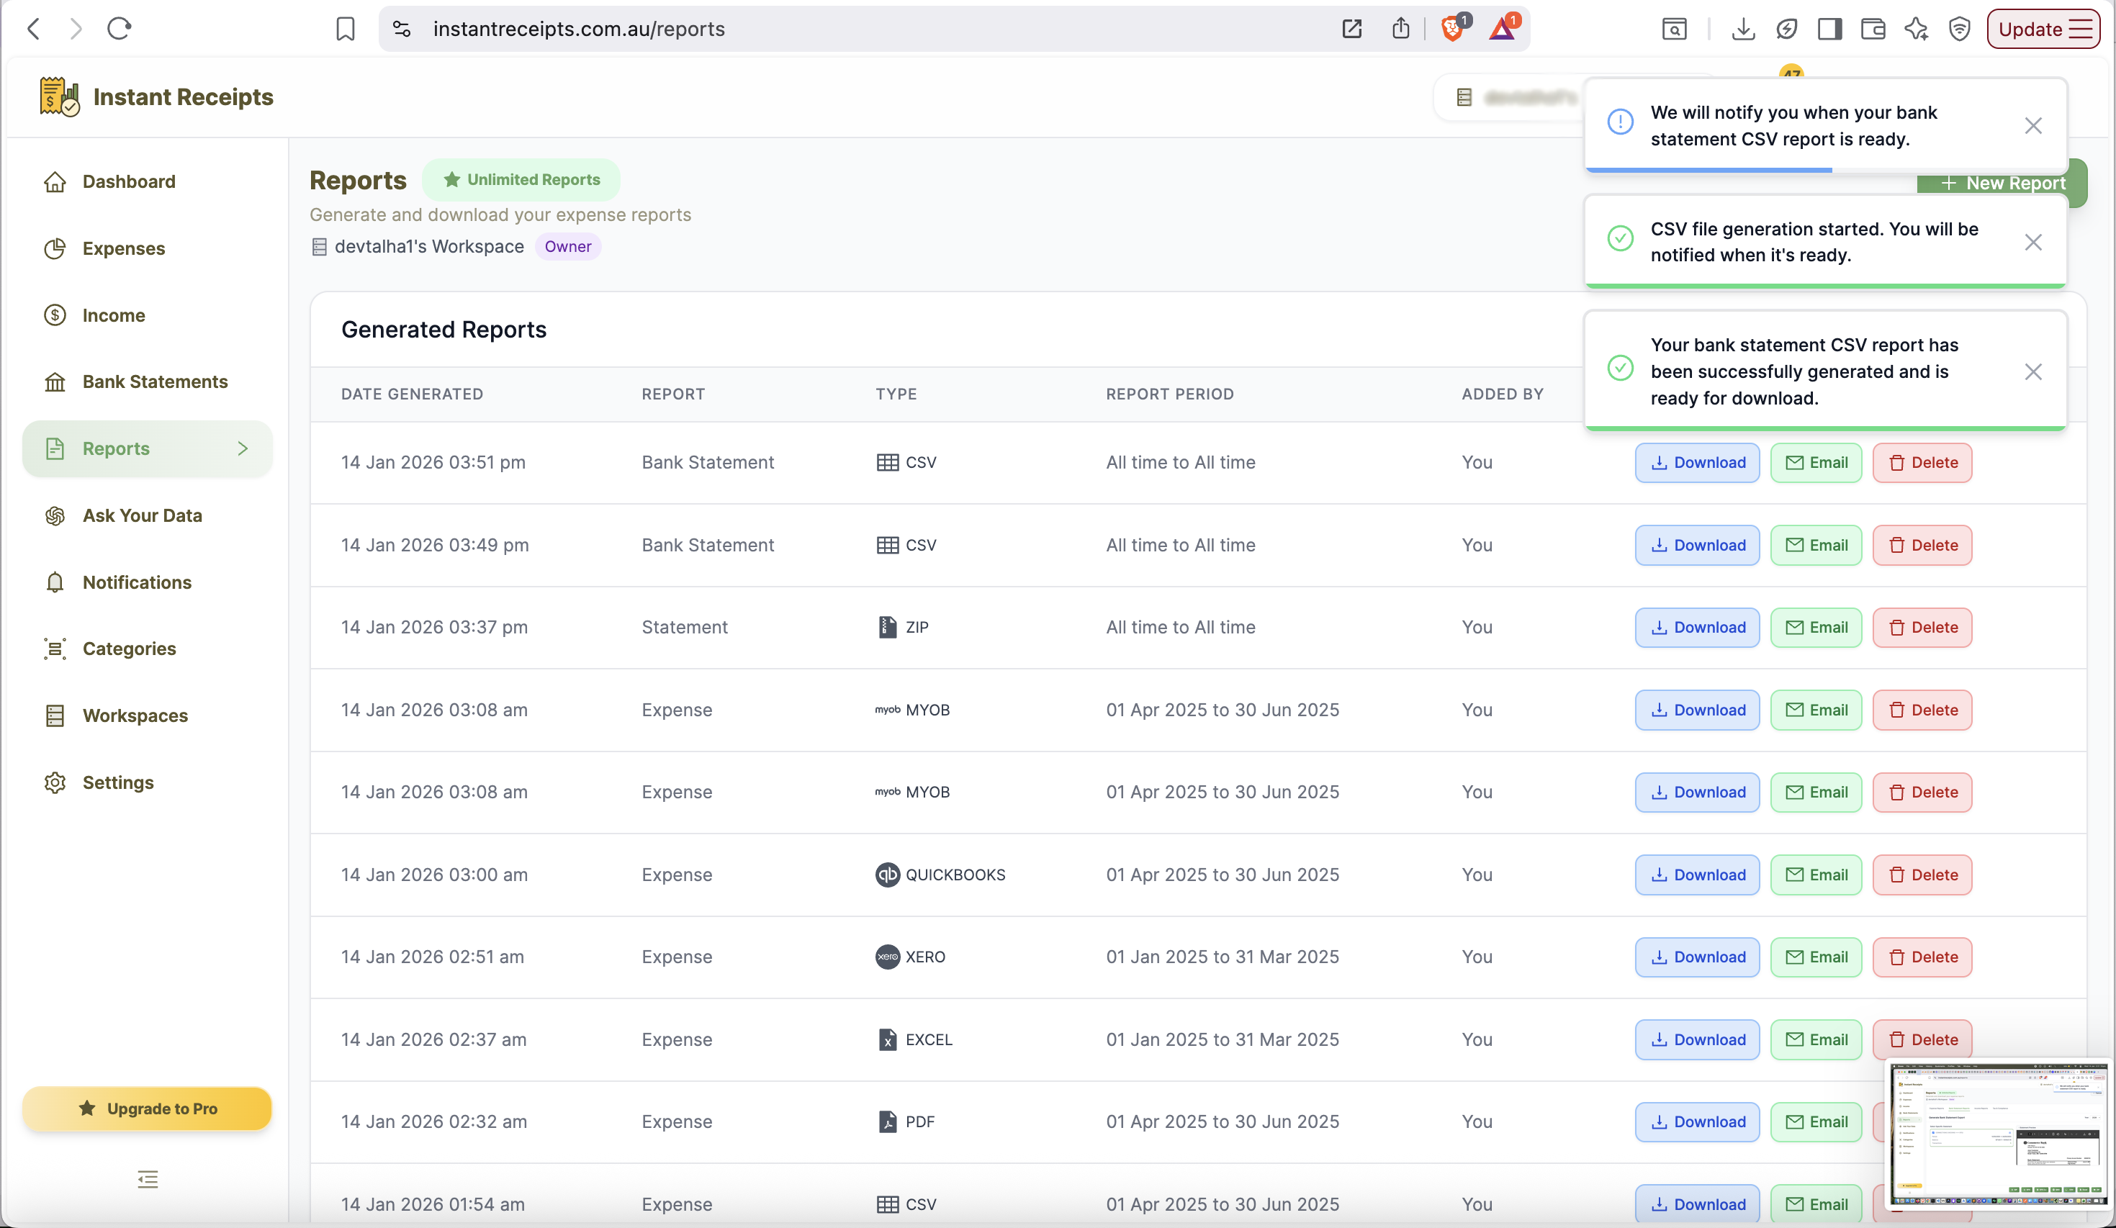Open Bank Statements in the sidebar
The height and width of the screenshot is (1228, 2116).
click(x=147, y=382)
